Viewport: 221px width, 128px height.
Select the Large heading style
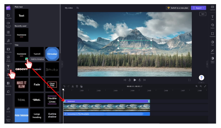pos(37,115)
